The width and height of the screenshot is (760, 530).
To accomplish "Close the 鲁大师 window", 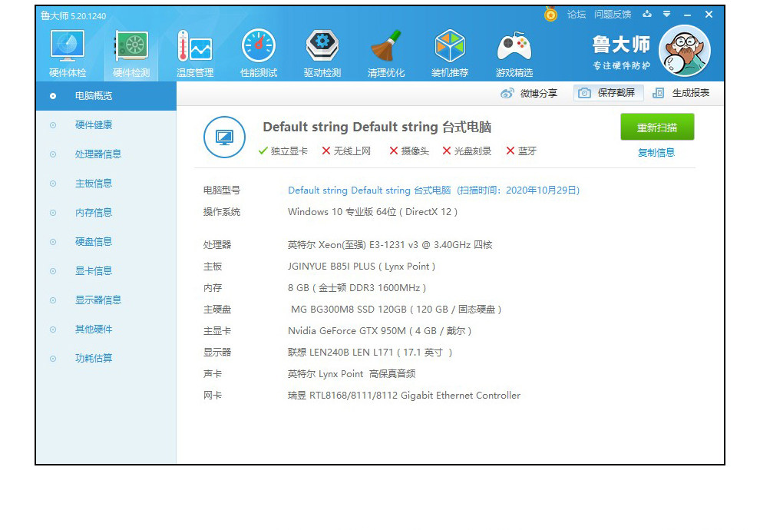I will (x=709, y=15).
